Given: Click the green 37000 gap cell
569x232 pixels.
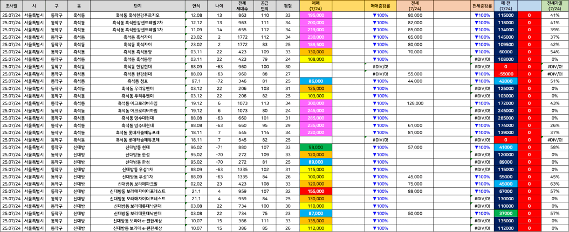Looking at the screenshot, I should (506, 214).
